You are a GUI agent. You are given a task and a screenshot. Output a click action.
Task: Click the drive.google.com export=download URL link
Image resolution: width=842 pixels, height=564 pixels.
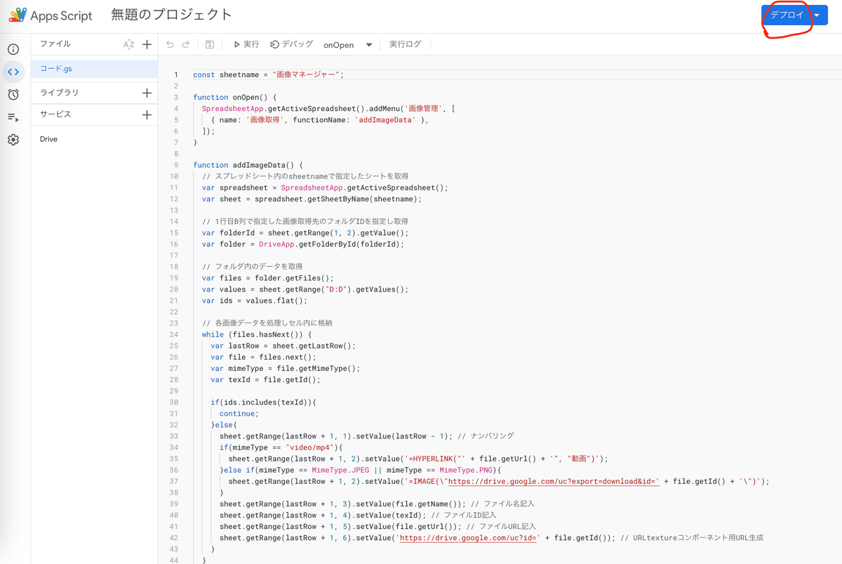[553, 481]
